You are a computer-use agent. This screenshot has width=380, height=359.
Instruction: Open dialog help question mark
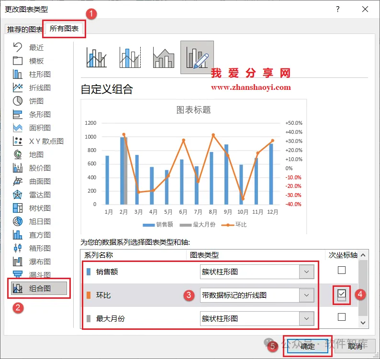[338, 9]
